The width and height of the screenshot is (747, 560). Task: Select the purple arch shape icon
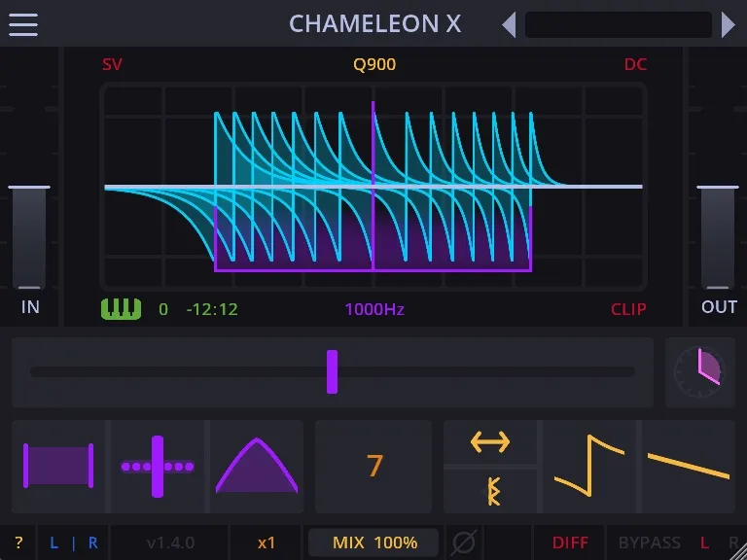pyautogui.click(x=257, y=466)
